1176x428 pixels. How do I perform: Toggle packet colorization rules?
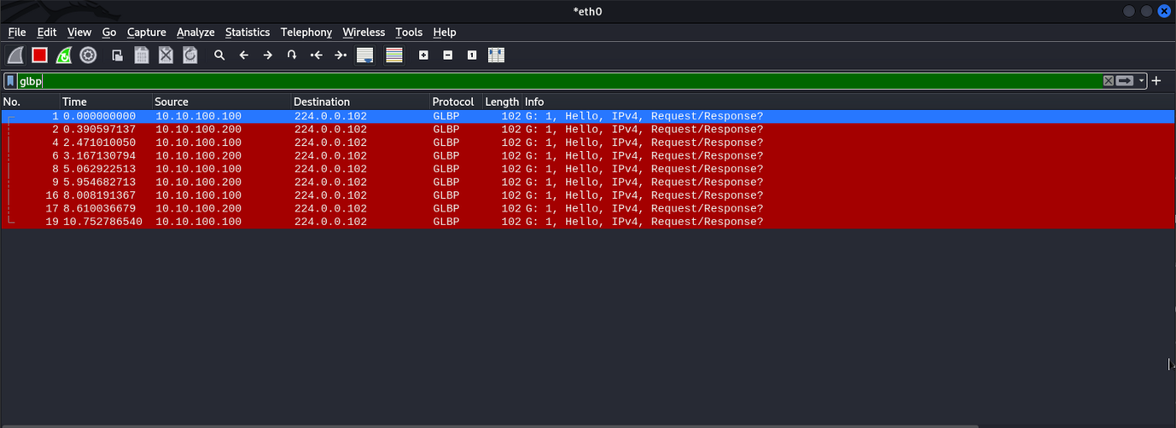(394, 55)
